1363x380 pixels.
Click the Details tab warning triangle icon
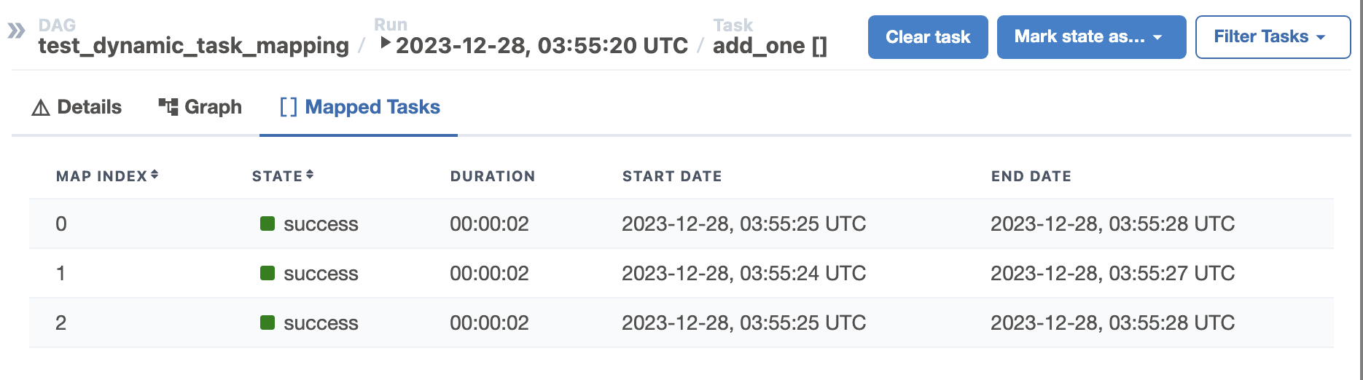(x=41, y=108)
